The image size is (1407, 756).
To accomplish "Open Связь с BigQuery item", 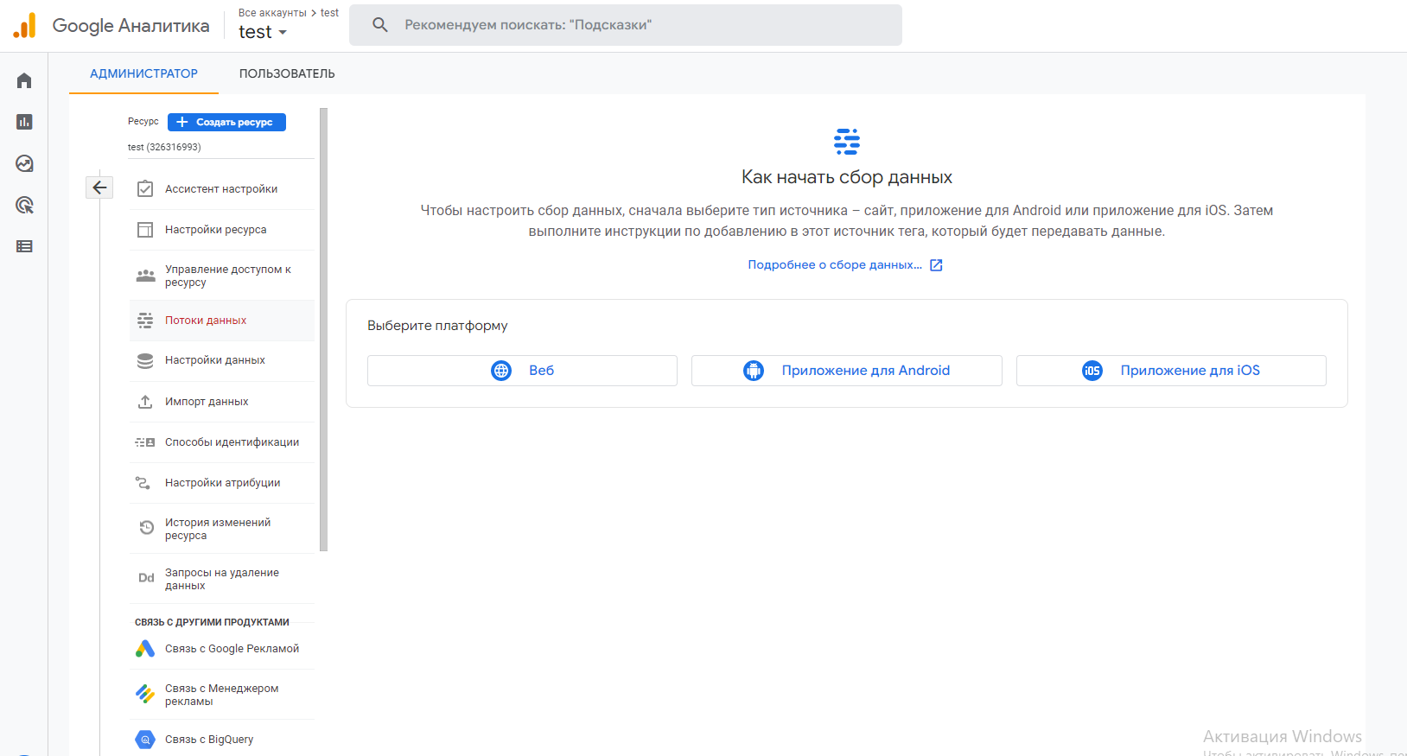I will (x=209, y=740).
